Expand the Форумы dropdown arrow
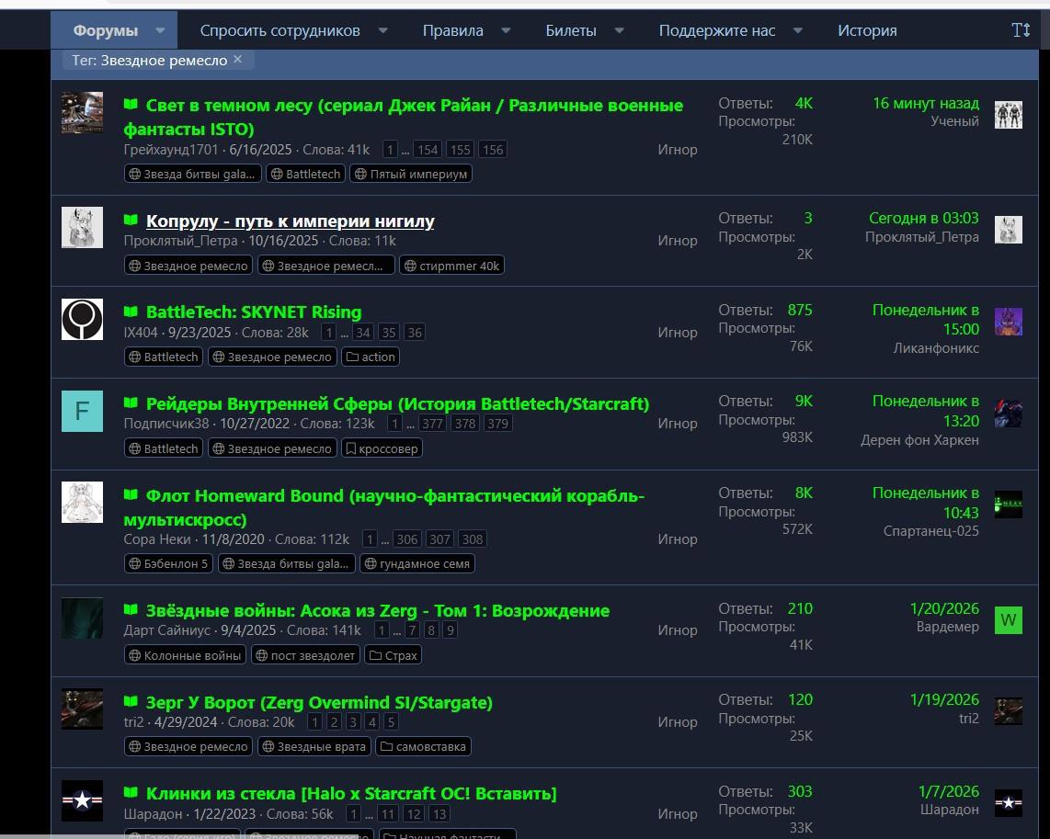The image size is (1050, 839). (x=161, y=30)
